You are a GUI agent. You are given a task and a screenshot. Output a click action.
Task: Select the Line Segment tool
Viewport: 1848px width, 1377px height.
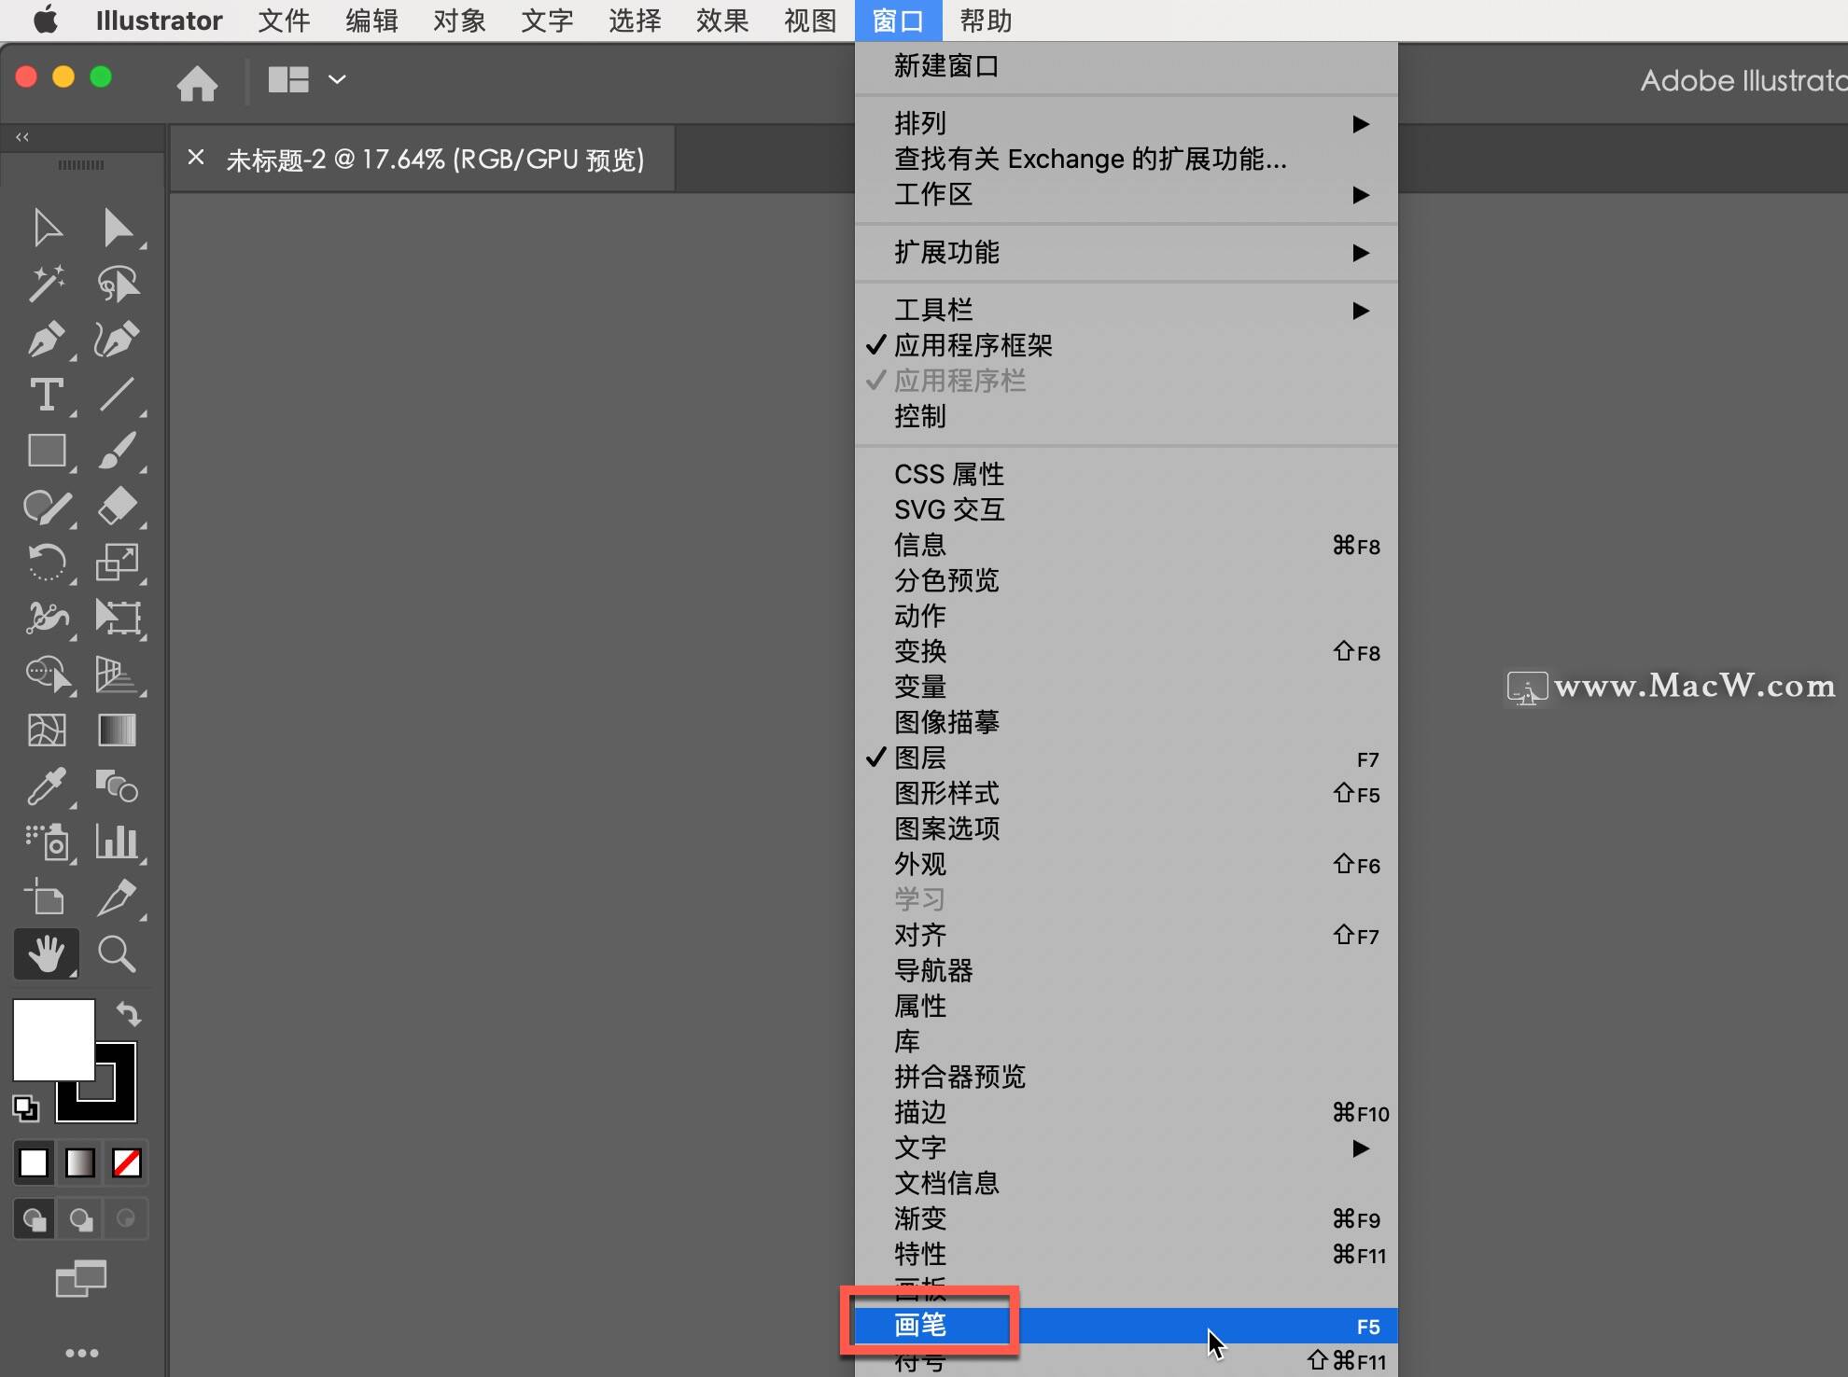(118, 395)
